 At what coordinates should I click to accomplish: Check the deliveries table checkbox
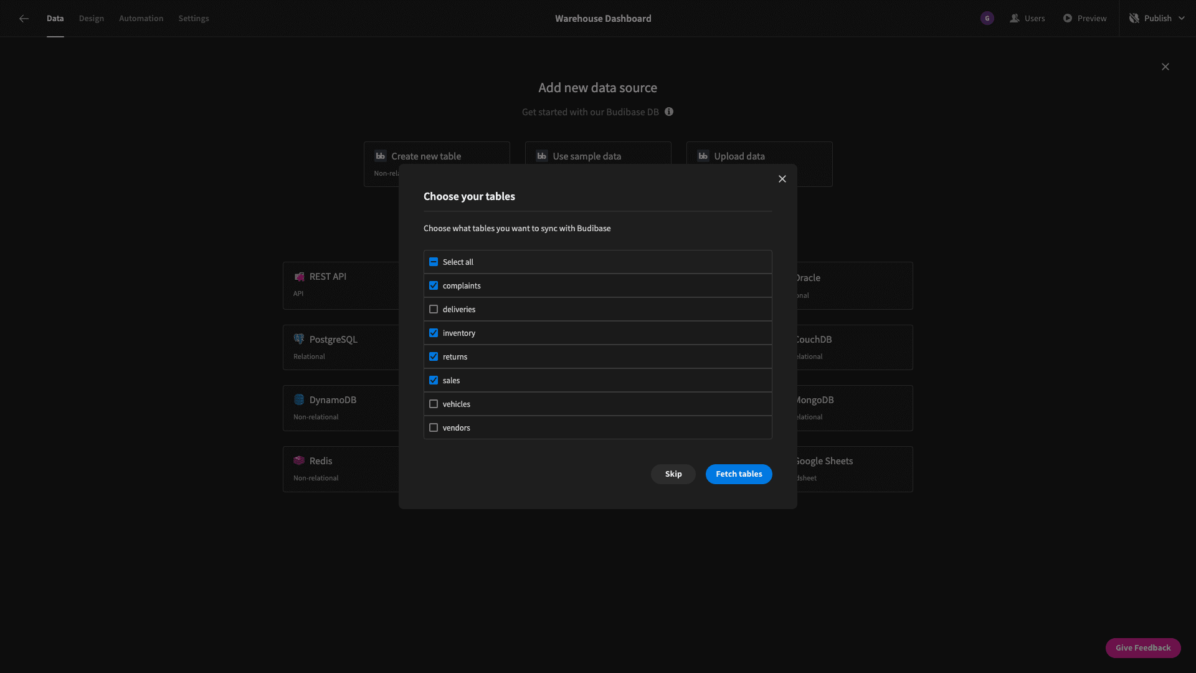[434, 309]
